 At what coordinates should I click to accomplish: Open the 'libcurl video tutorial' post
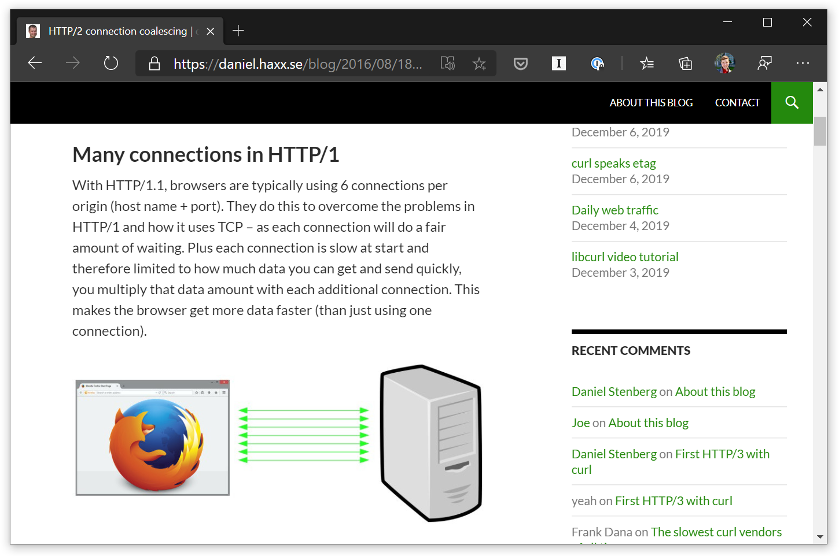click(625, 257)
